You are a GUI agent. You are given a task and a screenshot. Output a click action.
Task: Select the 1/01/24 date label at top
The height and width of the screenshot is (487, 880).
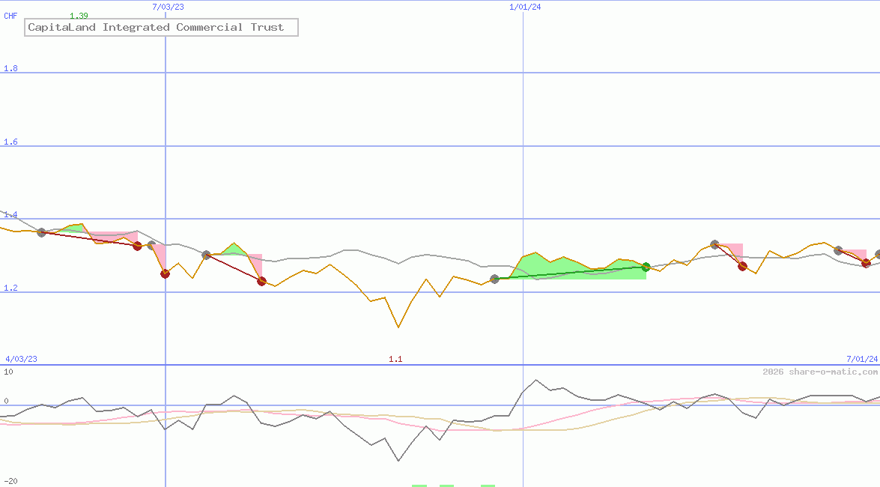[x=525, y=7]
